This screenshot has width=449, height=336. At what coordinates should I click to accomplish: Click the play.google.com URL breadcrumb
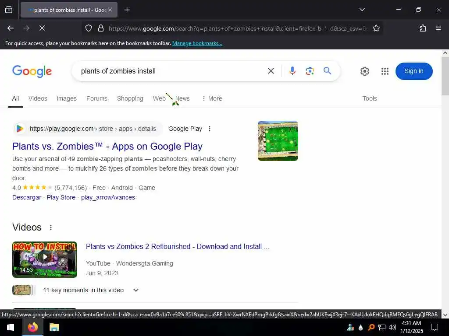point(93,129)
